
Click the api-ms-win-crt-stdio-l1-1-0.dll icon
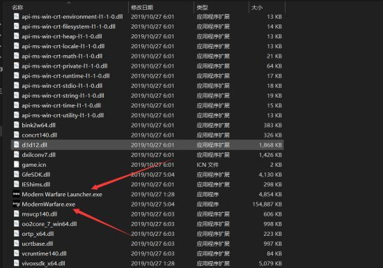tap(17, 86)
